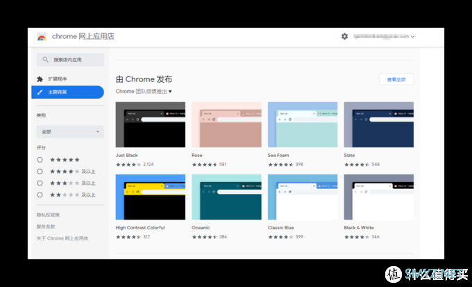Click the Black & White title text
Viewport: 472px width, 287px height.
pyautogui.click(x=359, y=228)
